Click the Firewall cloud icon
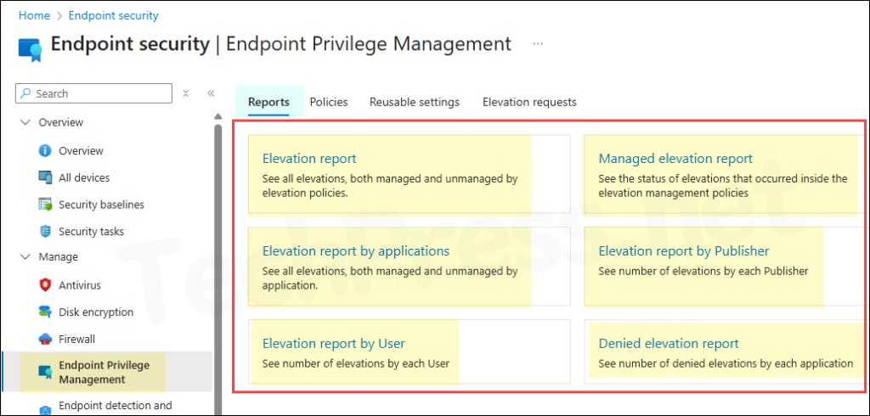Viewport: 870px width, 416px height. click(x=45, y=339)
